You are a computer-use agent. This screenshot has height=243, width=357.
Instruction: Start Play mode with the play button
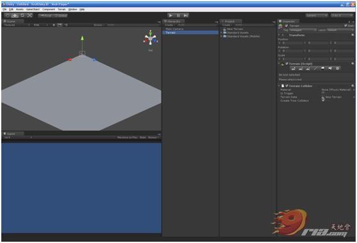[x=171, y=15]
